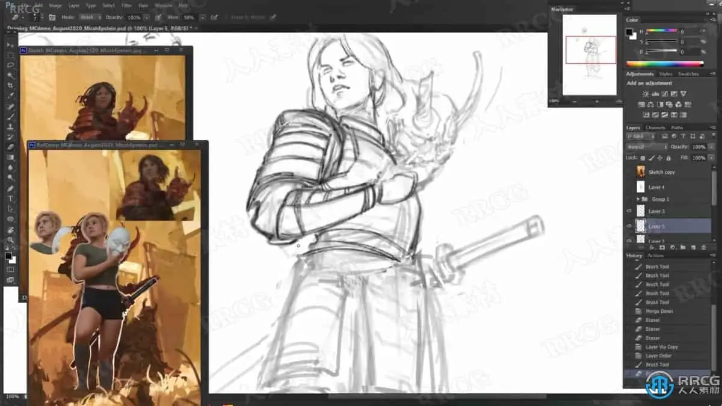Select the Hand tool
This screenshot has width=722, height=406.
pos(11,230)
